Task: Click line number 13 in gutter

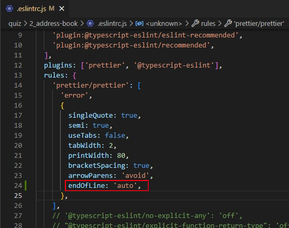Action: click(18, 75)
